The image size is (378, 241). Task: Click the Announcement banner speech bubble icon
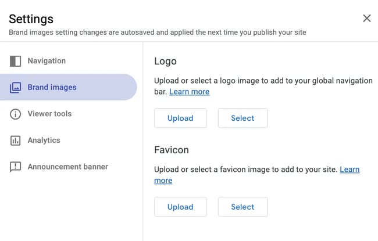pyautogui.click(x=15, y=167)
